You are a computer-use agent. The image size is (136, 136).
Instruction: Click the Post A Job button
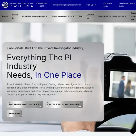[14, 113]
